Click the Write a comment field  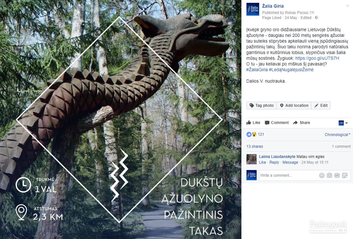pyautogui.click(x=288, y=176)
